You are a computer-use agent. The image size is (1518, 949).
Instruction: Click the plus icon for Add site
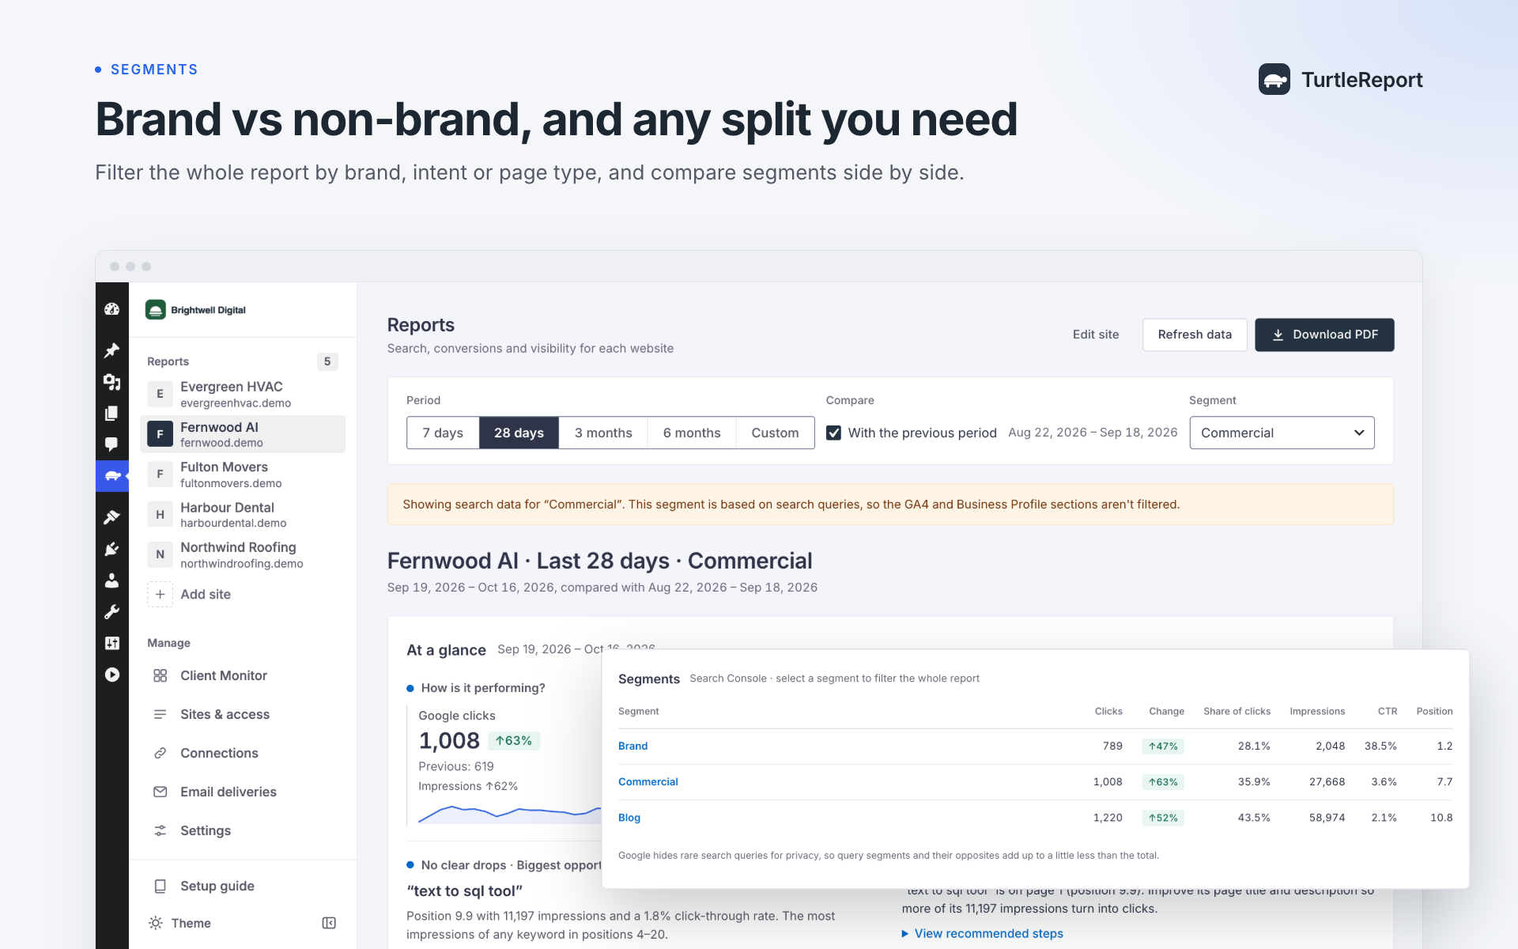click(x=160, y=594)
